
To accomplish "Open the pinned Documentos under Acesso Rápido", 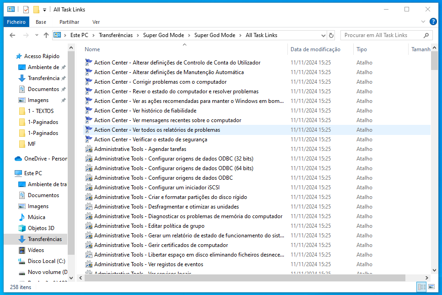I will (43, 89).
